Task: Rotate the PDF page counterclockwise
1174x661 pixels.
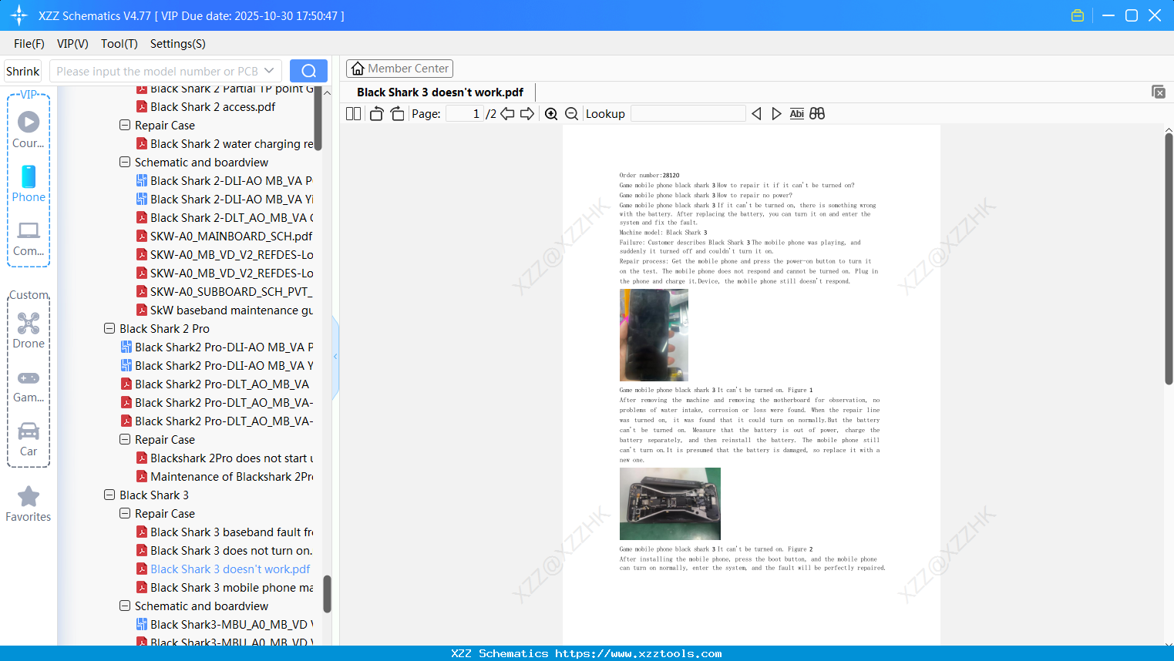Action: pos(376,114)
